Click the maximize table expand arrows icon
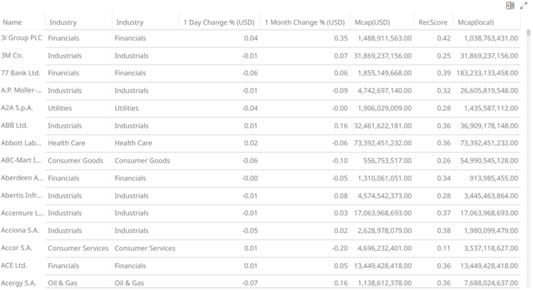The width and height of the screenshot is (533, 290). click(523, 5)
